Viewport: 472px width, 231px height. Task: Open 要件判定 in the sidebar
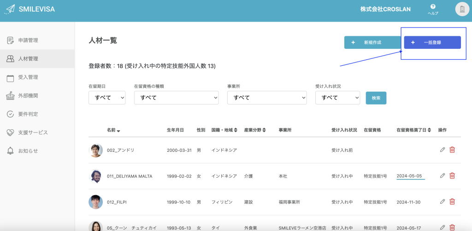pos(37,114)
